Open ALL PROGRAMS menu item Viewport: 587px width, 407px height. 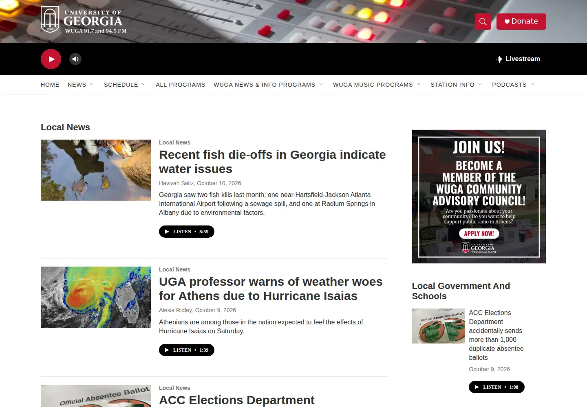[x=181, y=85]
